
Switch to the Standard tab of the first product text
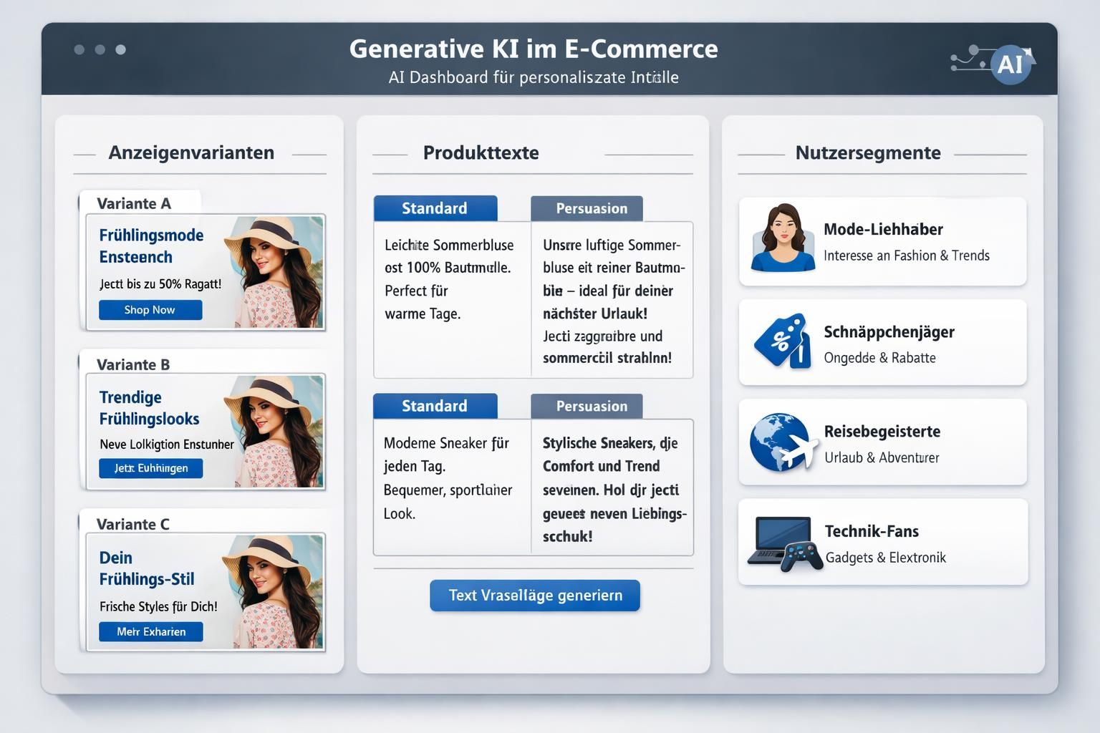435,208
